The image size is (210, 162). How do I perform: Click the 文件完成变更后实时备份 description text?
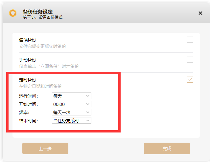pos(42,46)
